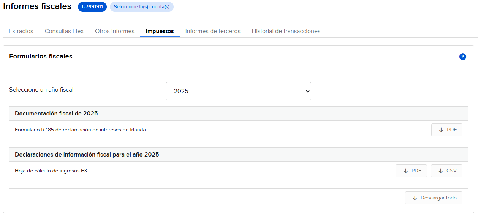Click the Formularios fiscales heading
478x215 pixels.
point(41,57)
